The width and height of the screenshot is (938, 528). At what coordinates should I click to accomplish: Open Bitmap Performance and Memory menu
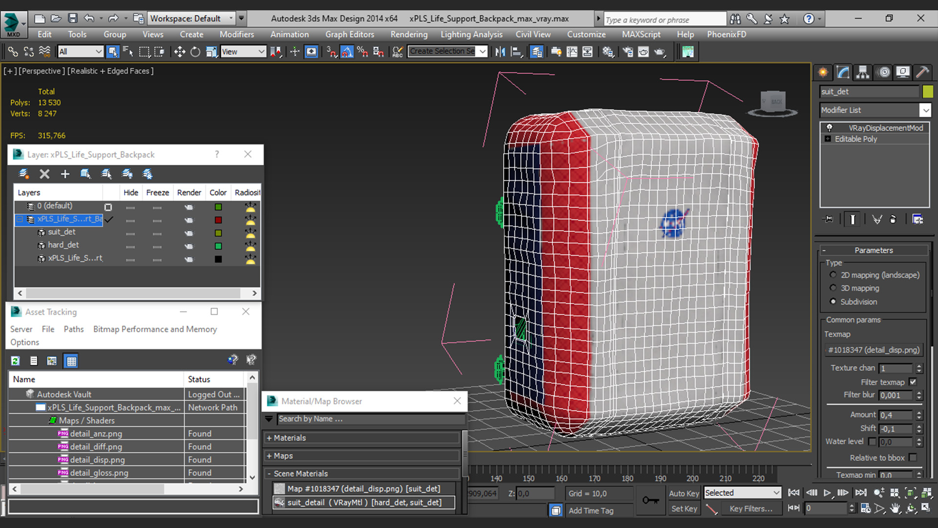155,329
